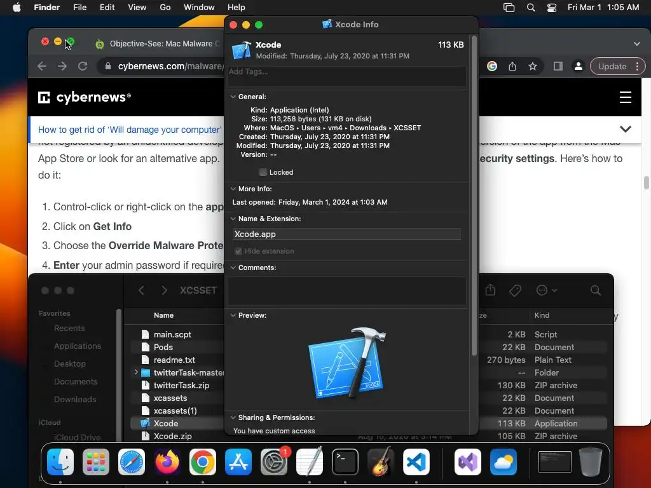The height and width of the screenshot is (488, 651).
Task: Toggle the Hide extension checkbox
Action: click(238, 251)
